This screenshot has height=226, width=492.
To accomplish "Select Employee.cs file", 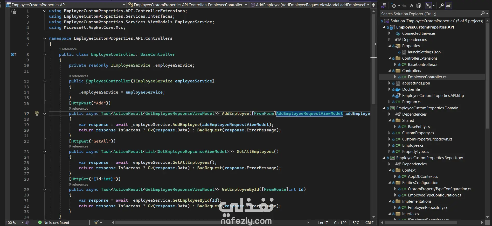I will pyautogui.click(x=413, y=145).
